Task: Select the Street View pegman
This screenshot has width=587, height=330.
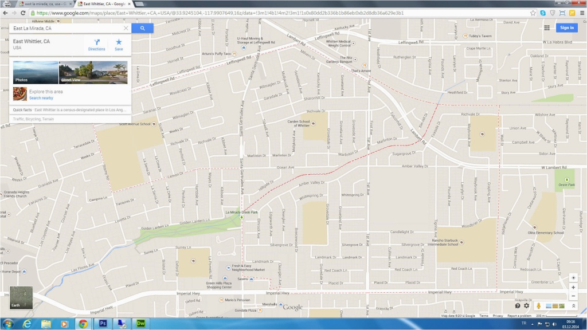Action: pyautogui.click(x=539, y=306)
